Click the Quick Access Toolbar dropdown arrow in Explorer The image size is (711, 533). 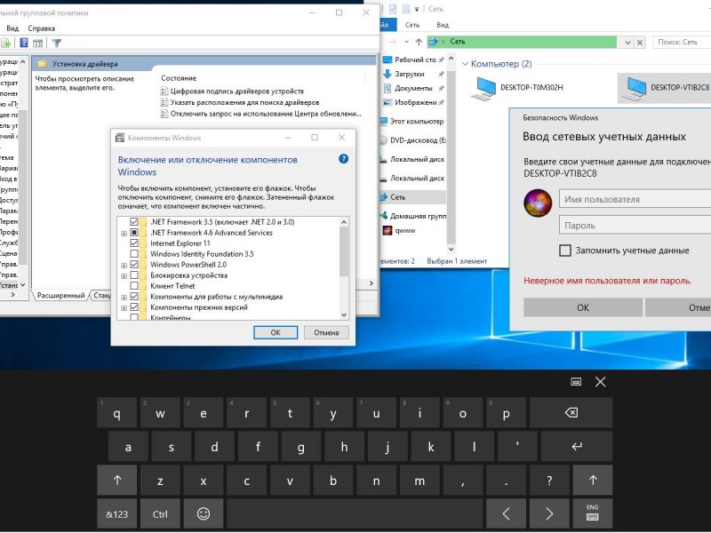point(417,9)
